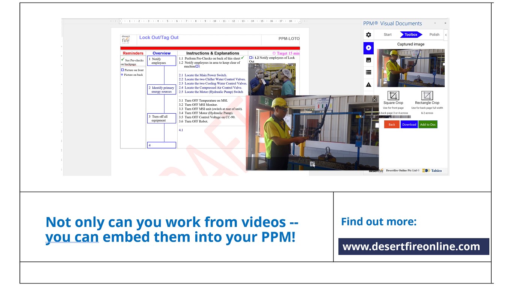The image size is (513, 288).
Task: Click line '2.4 Locate the Compressed Air Control Valve.'
Action: (x=210, y=87)
